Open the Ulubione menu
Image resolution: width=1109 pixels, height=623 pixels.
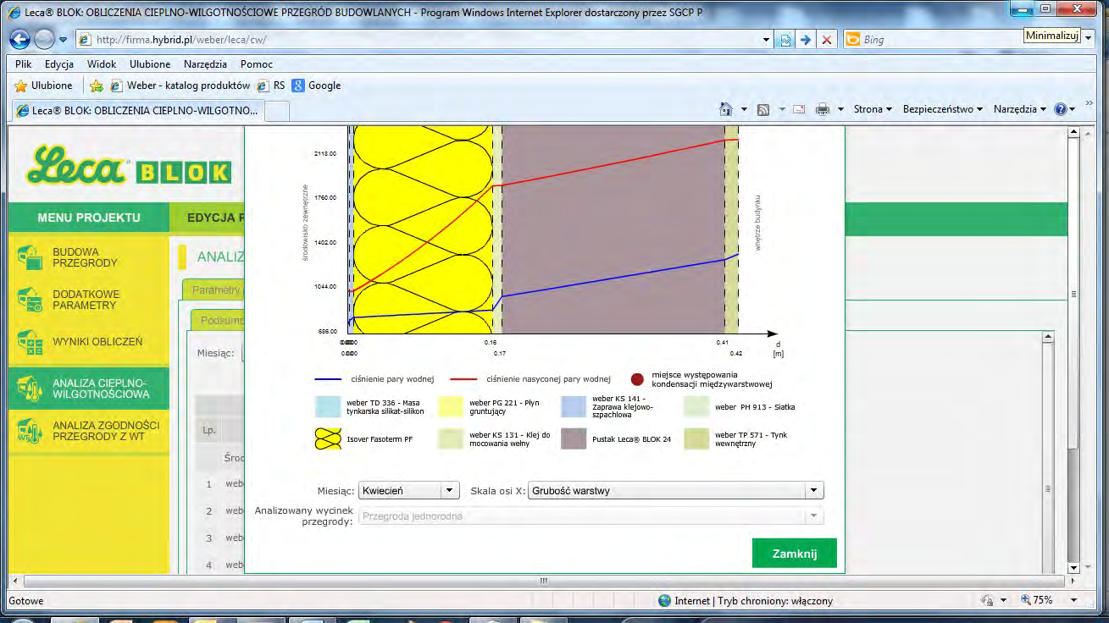click(150, 64)
